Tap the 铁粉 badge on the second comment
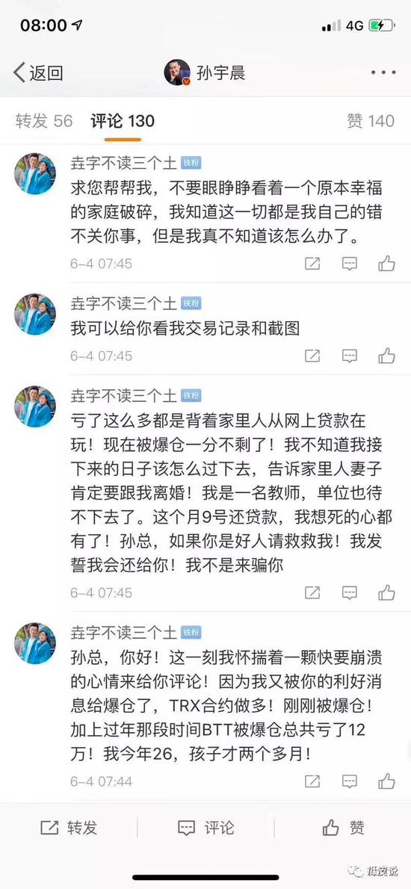 coord(191,303)
